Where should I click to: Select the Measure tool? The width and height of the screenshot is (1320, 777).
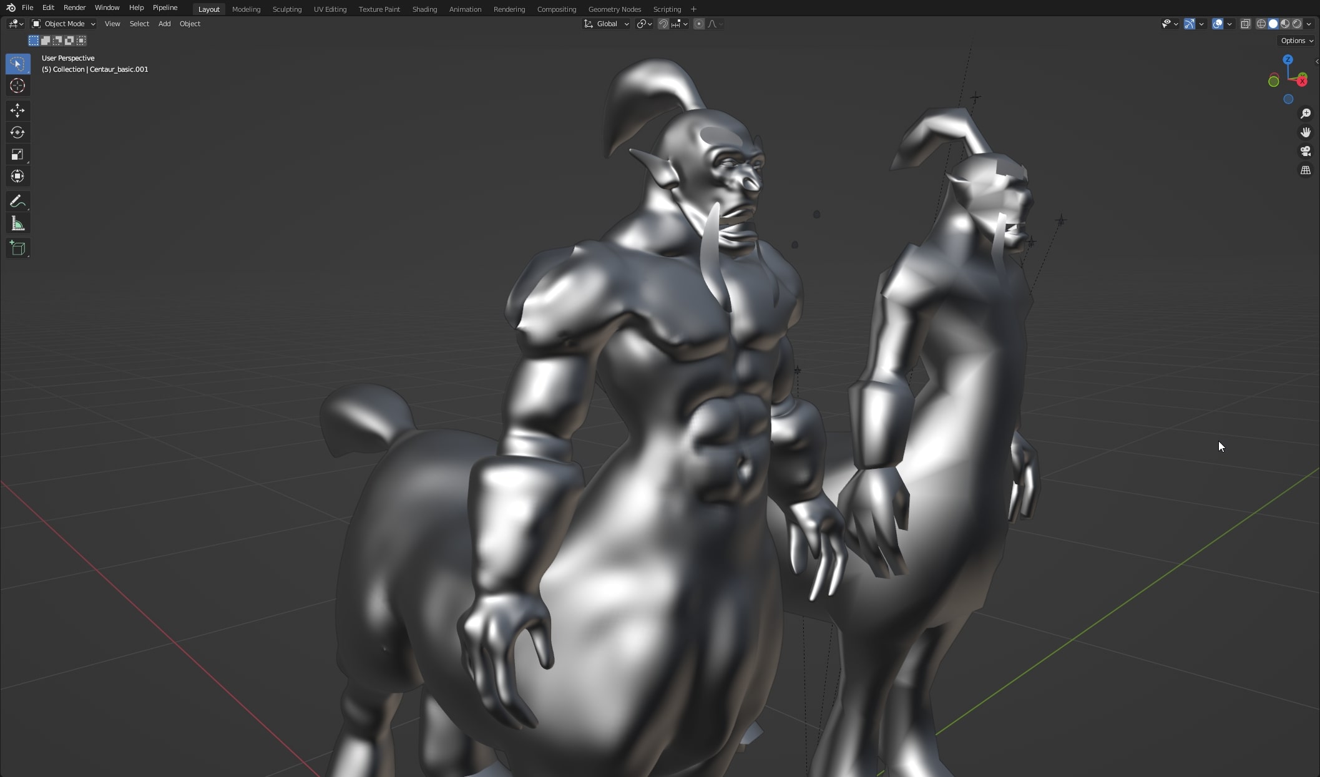point(17,224)
